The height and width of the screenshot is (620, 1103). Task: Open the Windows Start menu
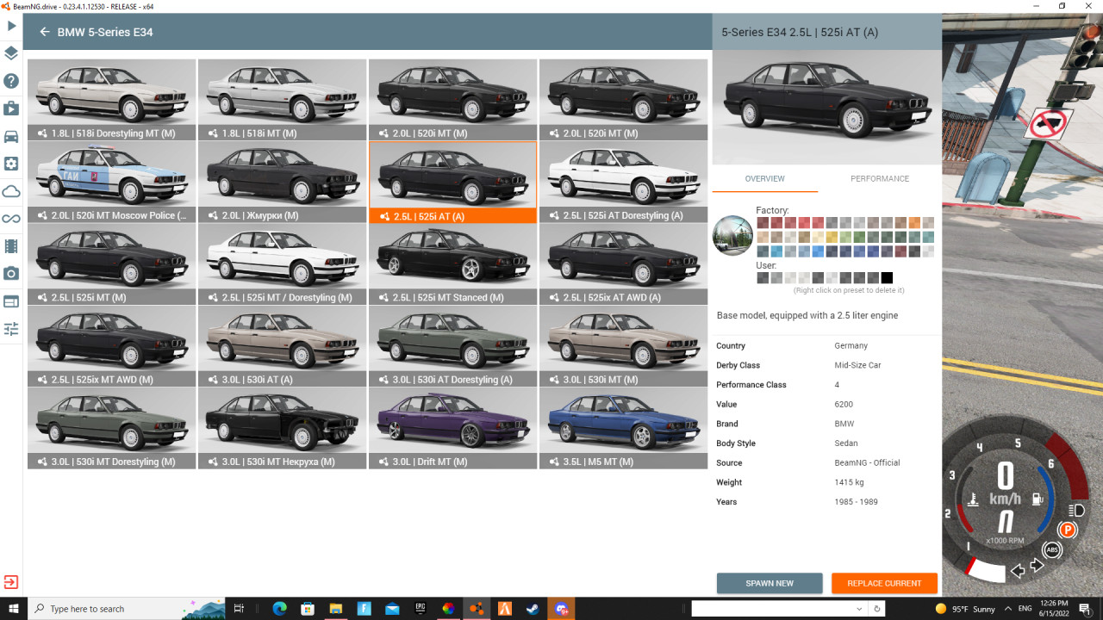click(13, 609)
